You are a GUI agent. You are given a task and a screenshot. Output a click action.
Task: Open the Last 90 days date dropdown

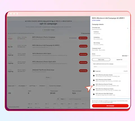click(33, 86)
